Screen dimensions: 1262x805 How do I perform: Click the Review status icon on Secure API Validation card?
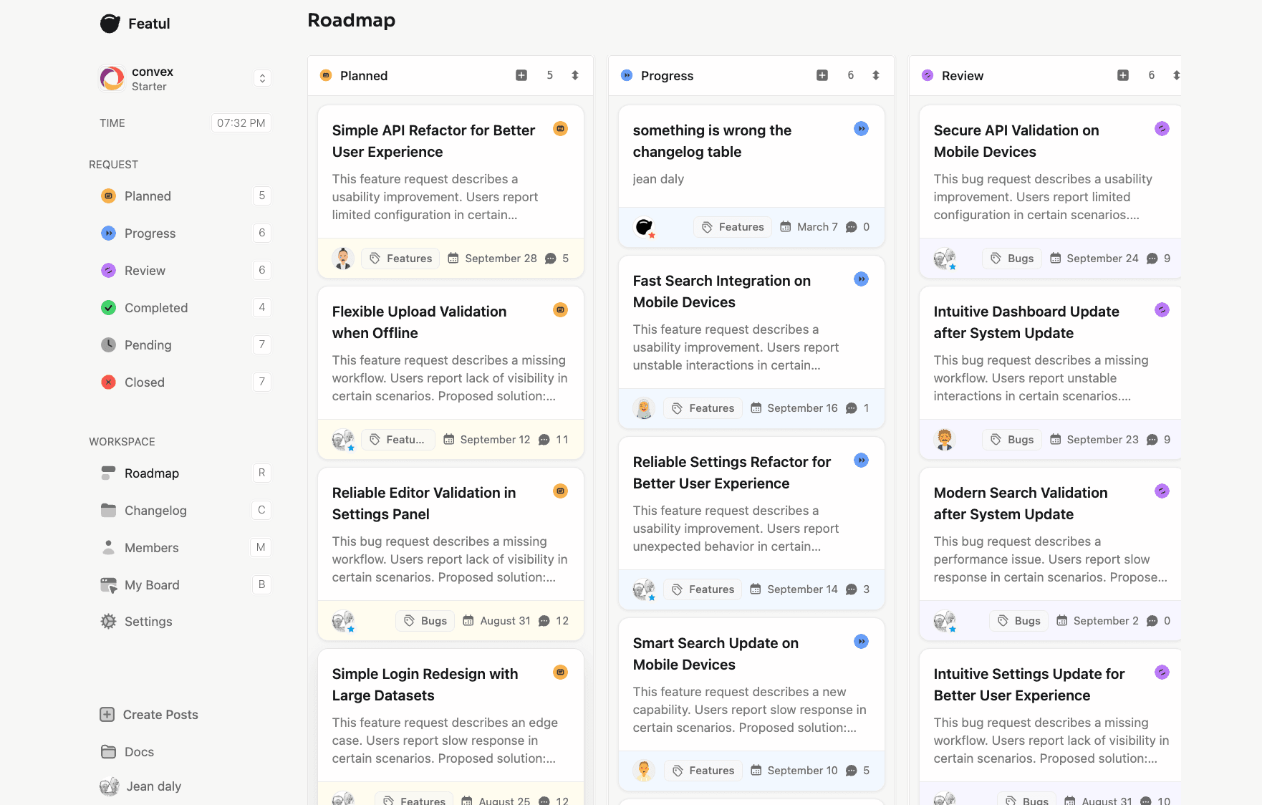1162,129
